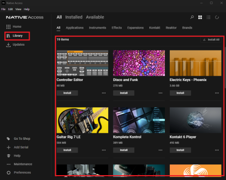The width and height of the screenshot is (226, 180).
Task: Click Add Serial plus icon
Action: point(9,147)
